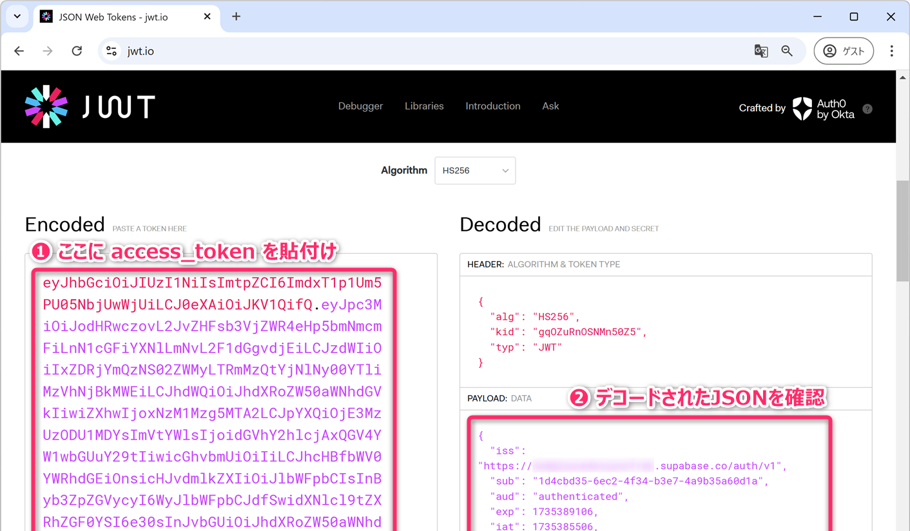Open the Algorithm HS256 dropdown

point(475,171)
